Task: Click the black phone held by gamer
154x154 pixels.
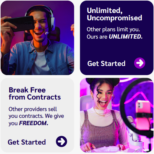Action: pyautogui.click(x=19, y=24)
